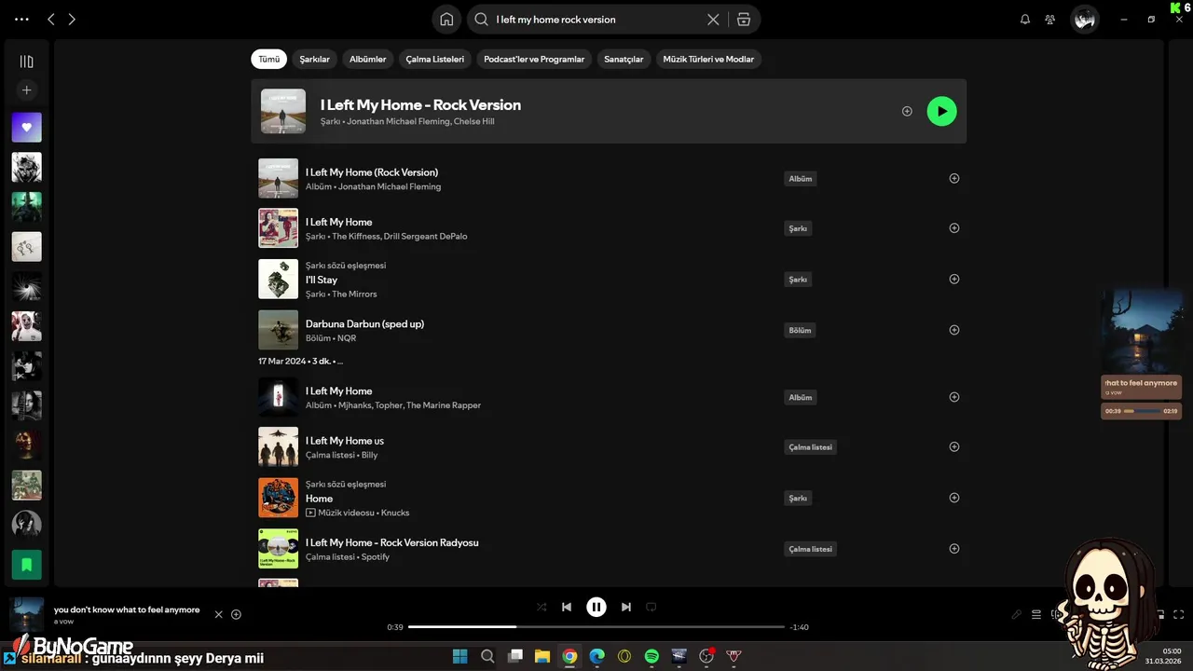Add Darbuna Darbun episode to library

click(953, 330)
